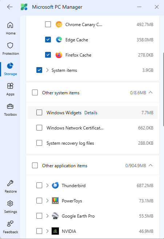Click the vertical scrollbar thumb

pos(163,89)
